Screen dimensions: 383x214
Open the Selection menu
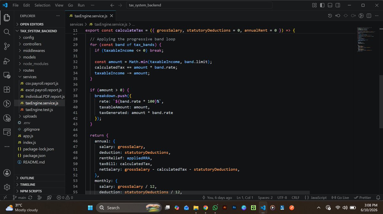(x=42, y=5)
